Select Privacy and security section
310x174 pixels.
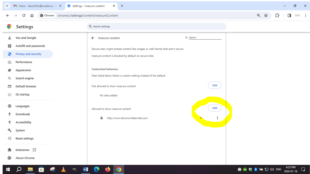coord(28,54)
